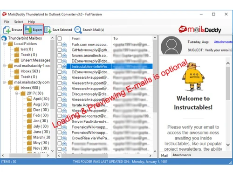Collapse the mail.mailsdaddy.com account node
The image size is (233, 175).
[x=4, y=82]
